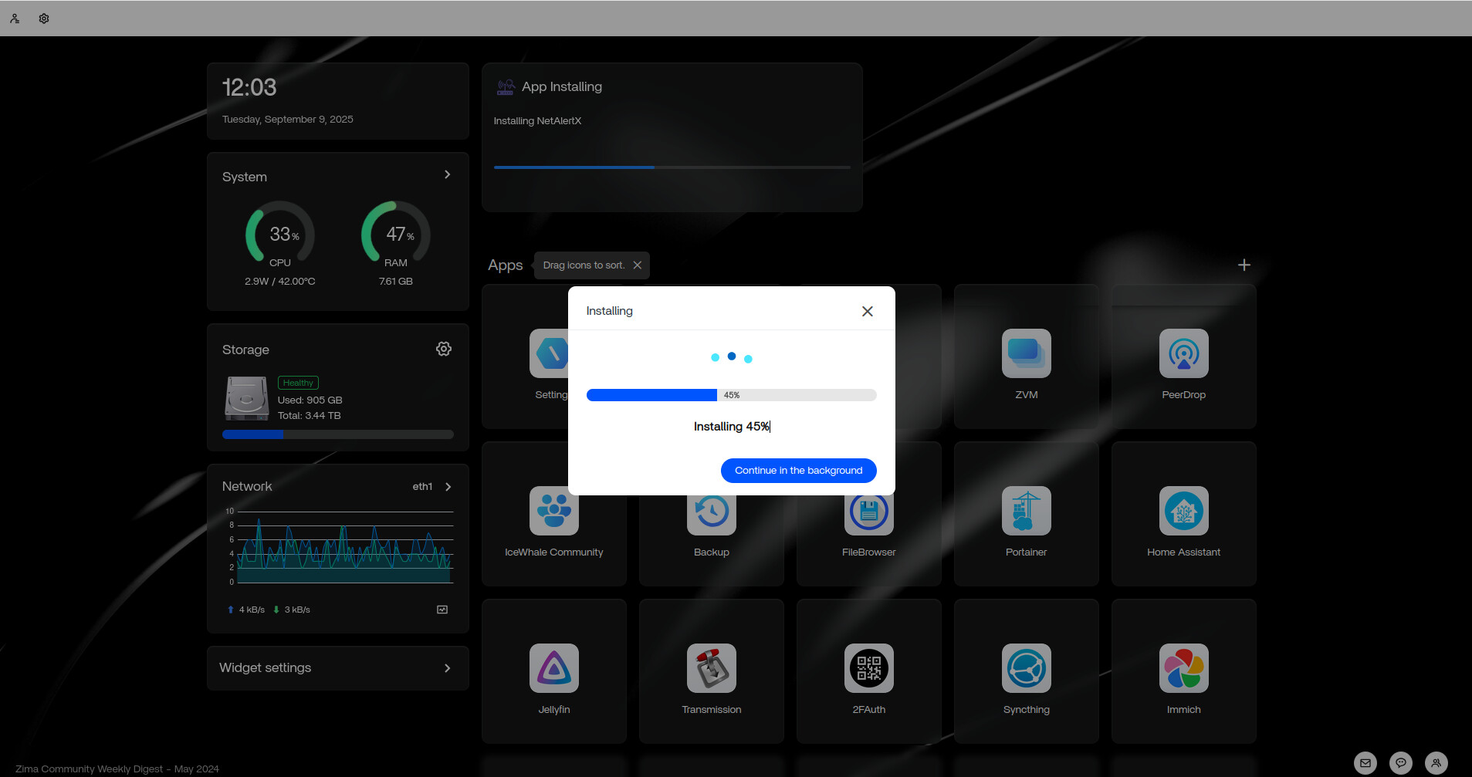Expand the System widget details
The image size is (1472, 777).
[x=447, y=175]
